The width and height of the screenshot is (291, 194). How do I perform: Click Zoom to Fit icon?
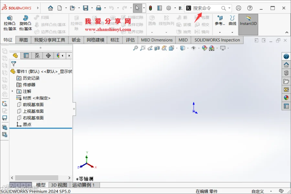pos(135,48)
